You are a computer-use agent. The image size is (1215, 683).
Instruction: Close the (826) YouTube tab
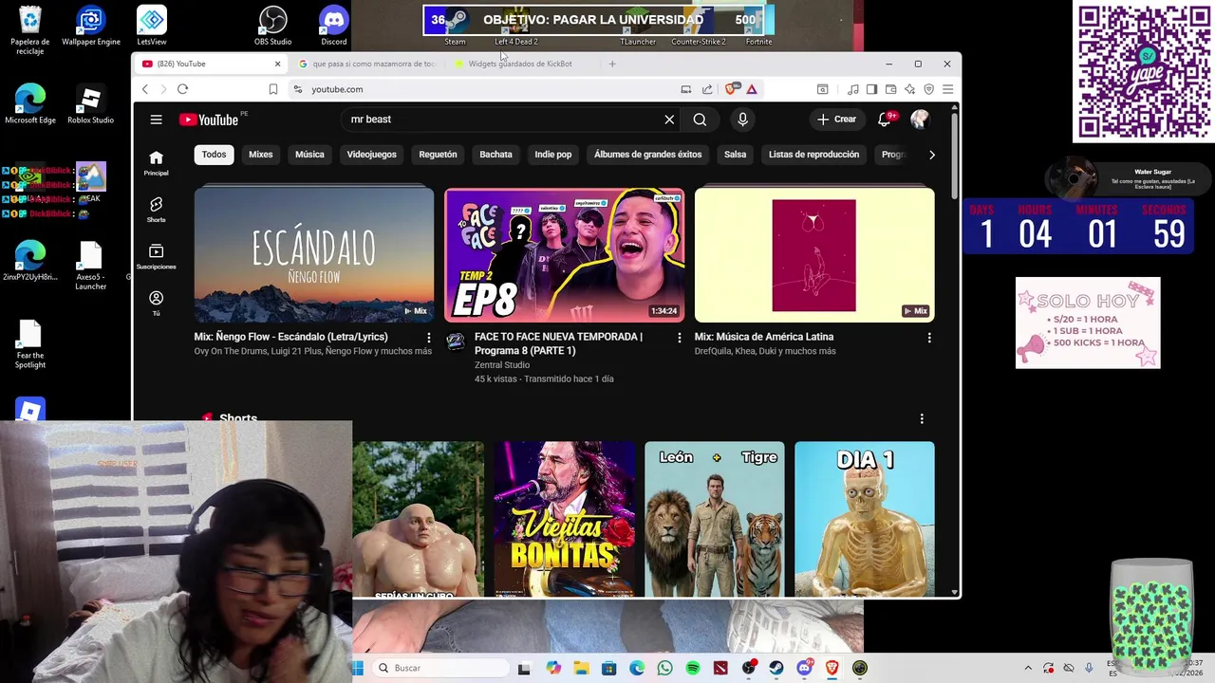coord(277,64)
